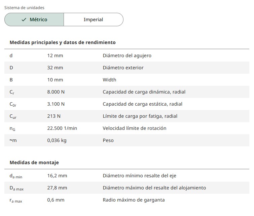
Task: Click 'Radio máximo de garganta' description
Action: 134,200
